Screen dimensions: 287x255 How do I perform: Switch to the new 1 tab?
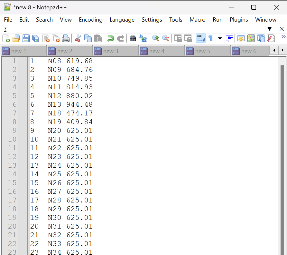point(24,51)
